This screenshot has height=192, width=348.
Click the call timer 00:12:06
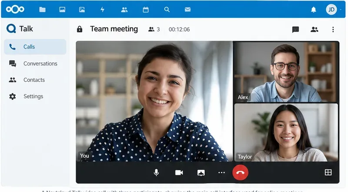click(x=179, y=29)
